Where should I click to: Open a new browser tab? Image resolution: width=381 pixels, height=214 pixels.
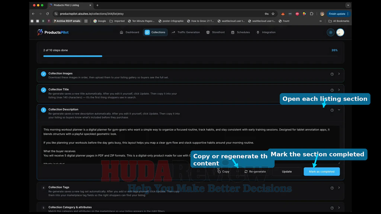[x=97, y=5]
